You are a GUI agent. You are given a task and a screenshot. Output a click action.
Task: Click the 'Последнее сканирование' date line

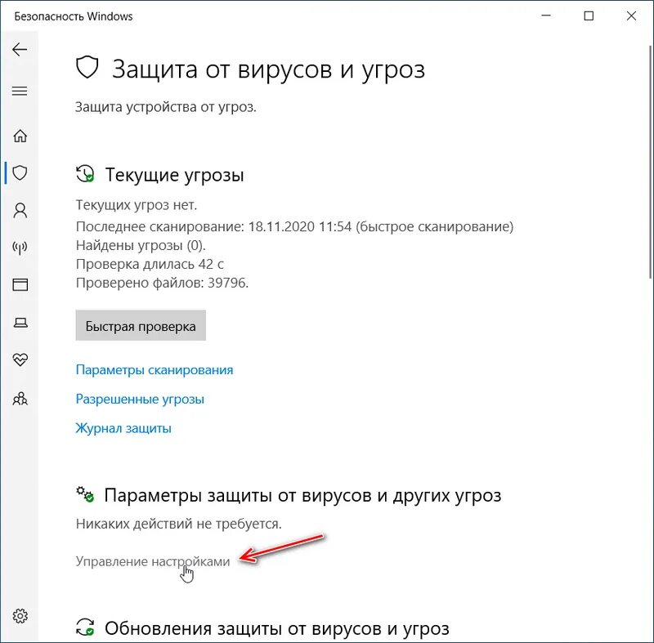[294, 226]
